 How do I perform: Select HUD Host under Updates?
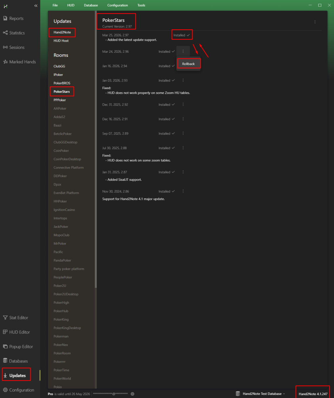[61, 41]
